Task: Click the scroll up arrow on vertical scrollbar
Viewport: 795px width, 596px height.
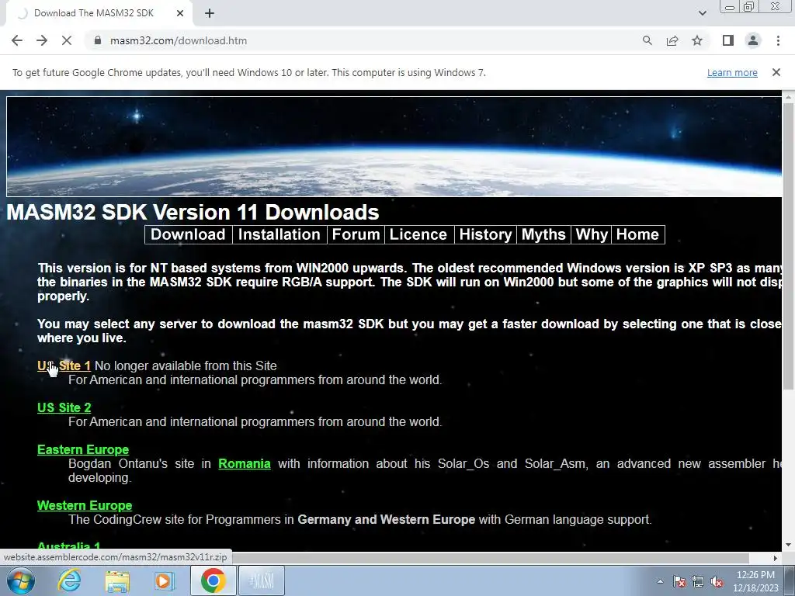Action: pyautogui.click(x=789, y=97)
